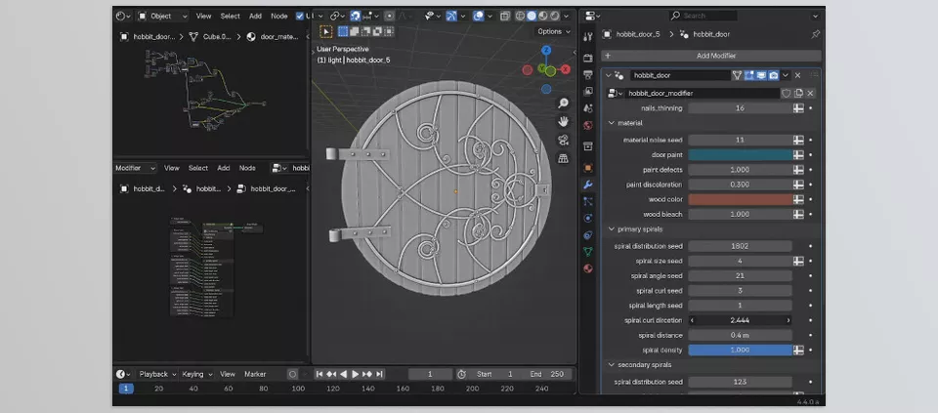Open the View Layer properties tab
This screenshot has height=413, width=938.
pos(588,92)
